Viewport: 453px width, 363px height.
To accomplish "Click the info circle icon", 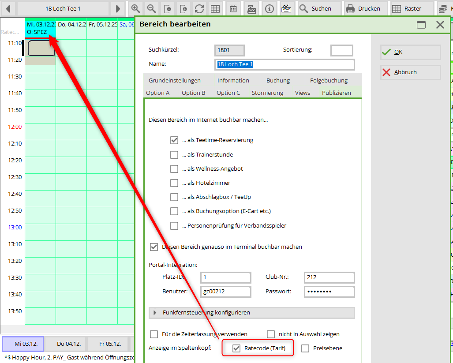I will tap(270, 8).
